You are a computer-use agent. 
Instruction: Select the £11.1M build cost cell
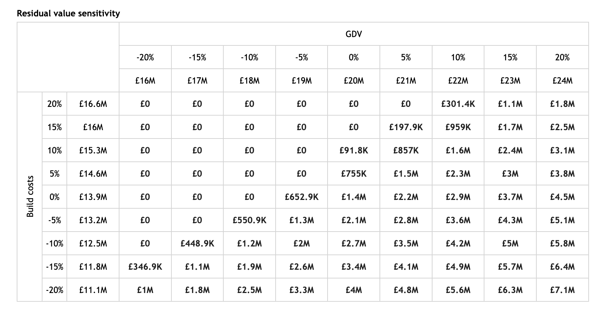tap(93, 290)
